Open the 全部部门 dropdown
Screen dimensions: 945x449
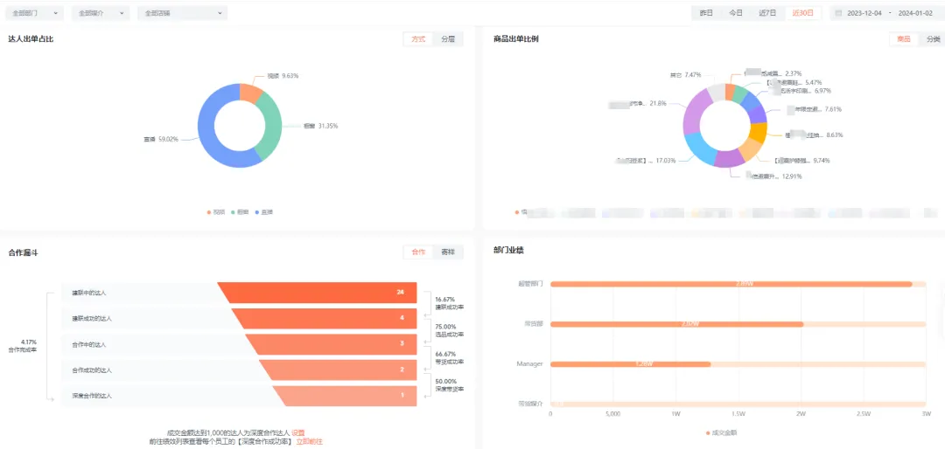tap(37, 13)
